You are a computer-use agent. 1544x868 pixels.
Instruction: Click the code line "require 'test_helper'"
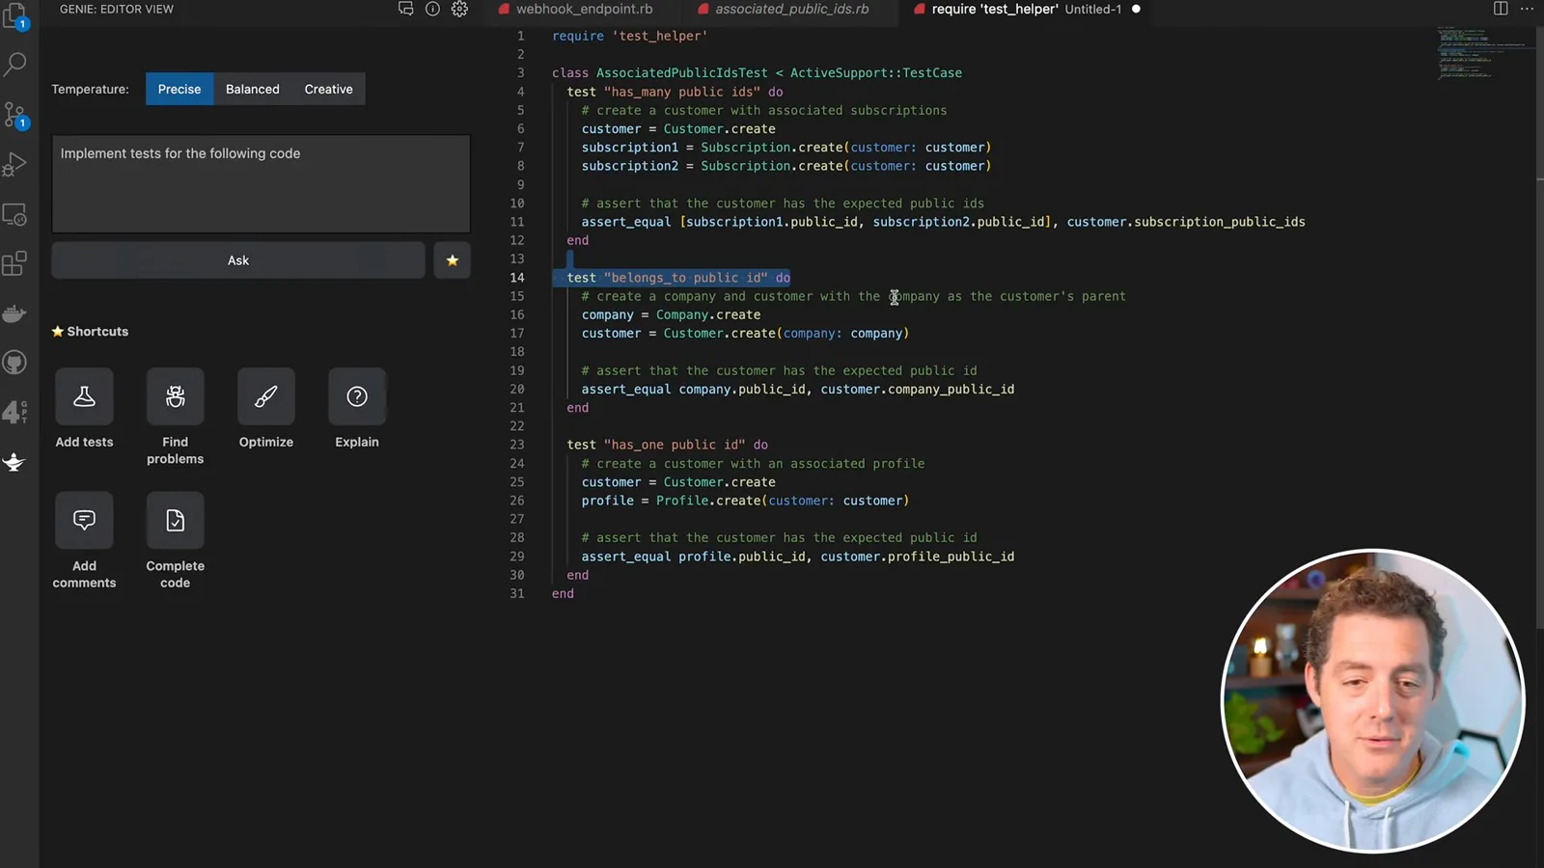629,36
